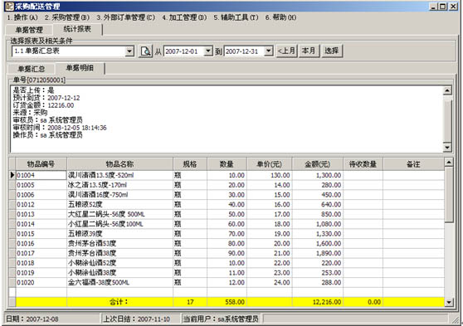Switch to the 单据汇总 sub-tab
This screenshot has width=463, height=326.
[32, 69]
